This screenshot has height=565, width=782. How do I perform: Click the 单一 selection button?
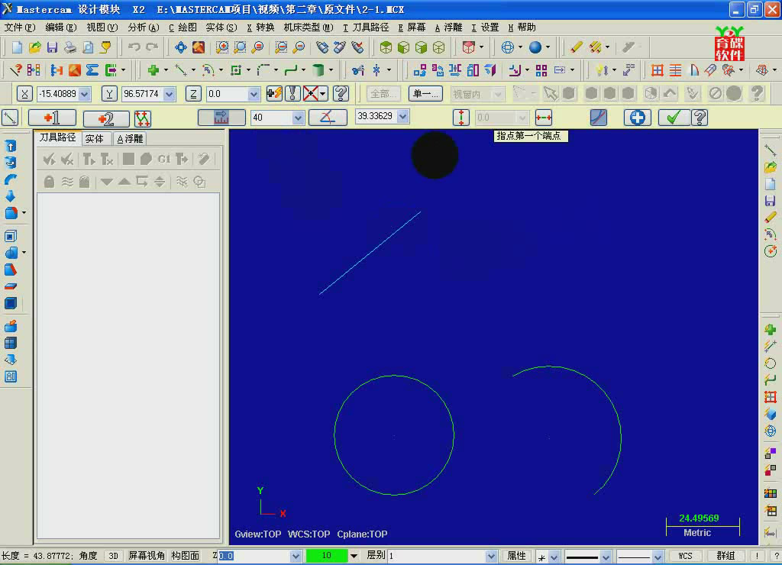425,94
